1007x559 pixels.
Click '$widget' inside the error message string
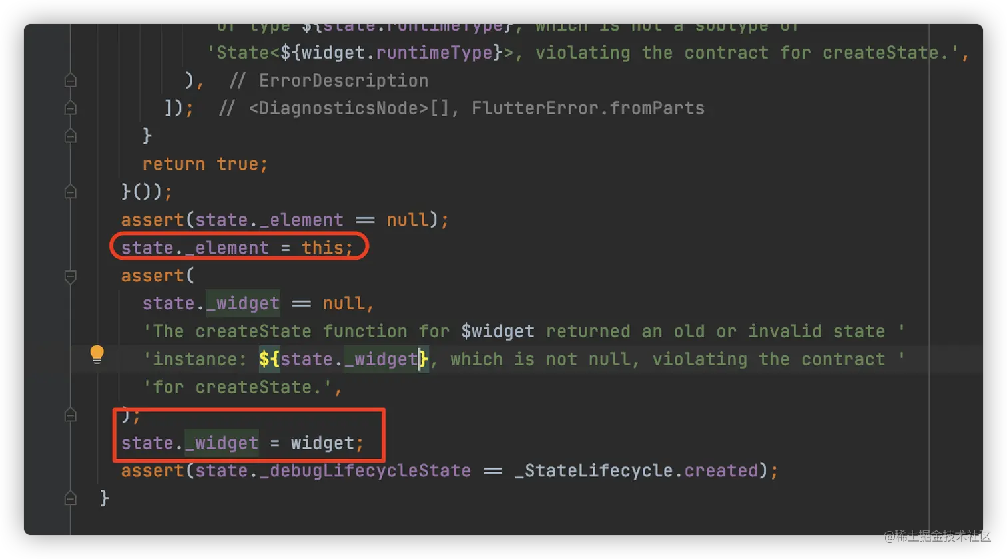pos(498,331)
